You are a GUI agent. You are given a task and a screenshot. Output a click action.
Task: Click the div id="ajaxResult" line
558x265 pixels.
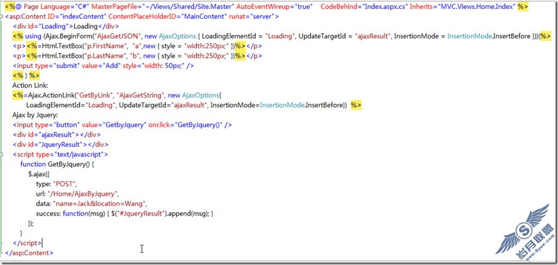(57, 135)
